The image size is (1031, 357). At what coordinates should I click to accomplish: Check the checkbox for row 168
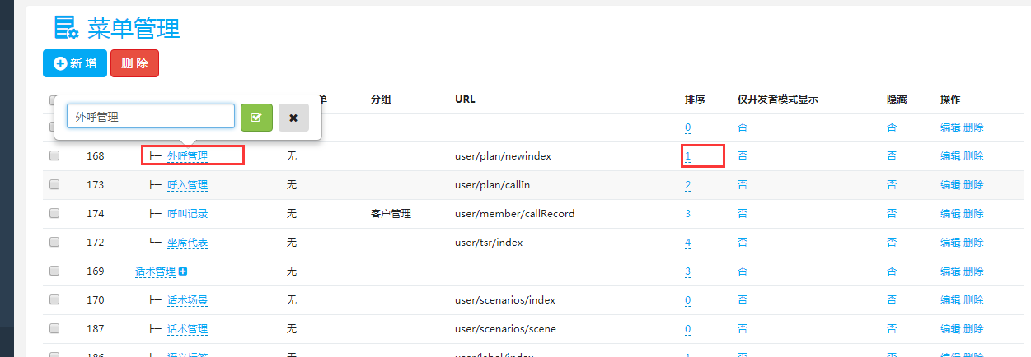point(54,155)
